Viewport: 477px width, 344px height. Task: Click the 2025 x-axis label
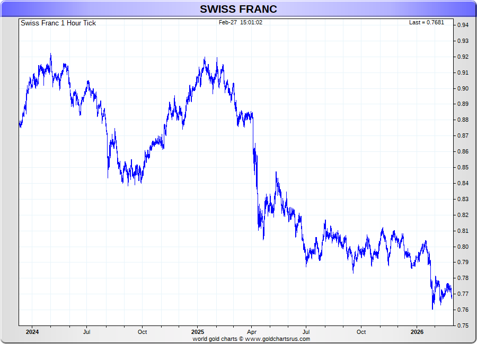(198, 332)
